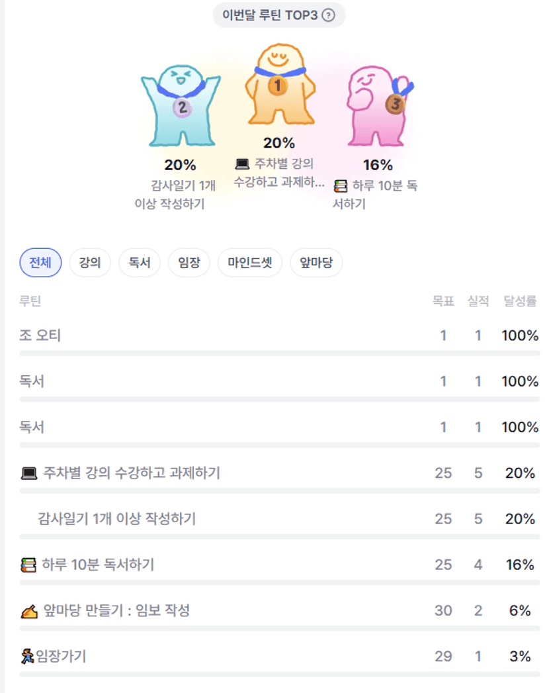Click the 달성률 column header
Viewport: 547px width, 693px height.
coord(520,301)
